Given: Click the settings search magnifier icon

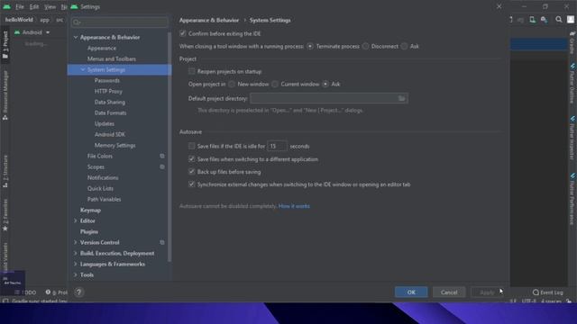Looking at the screenshot, I should [77, 22].
